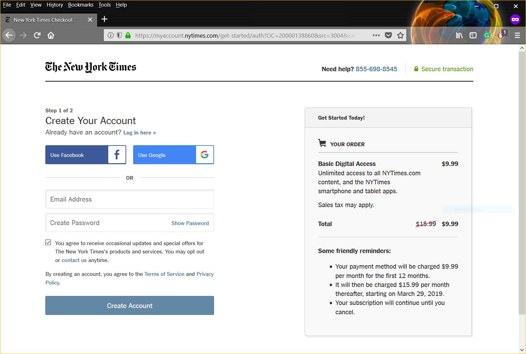
Task: Click the forward navigation arrow
Action: click(x=23, y=35)
